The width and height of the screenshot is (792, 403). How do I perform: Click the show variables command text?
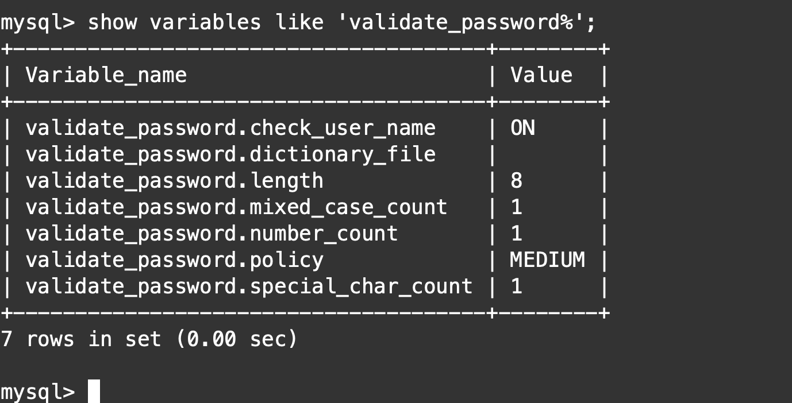point(341,22)
